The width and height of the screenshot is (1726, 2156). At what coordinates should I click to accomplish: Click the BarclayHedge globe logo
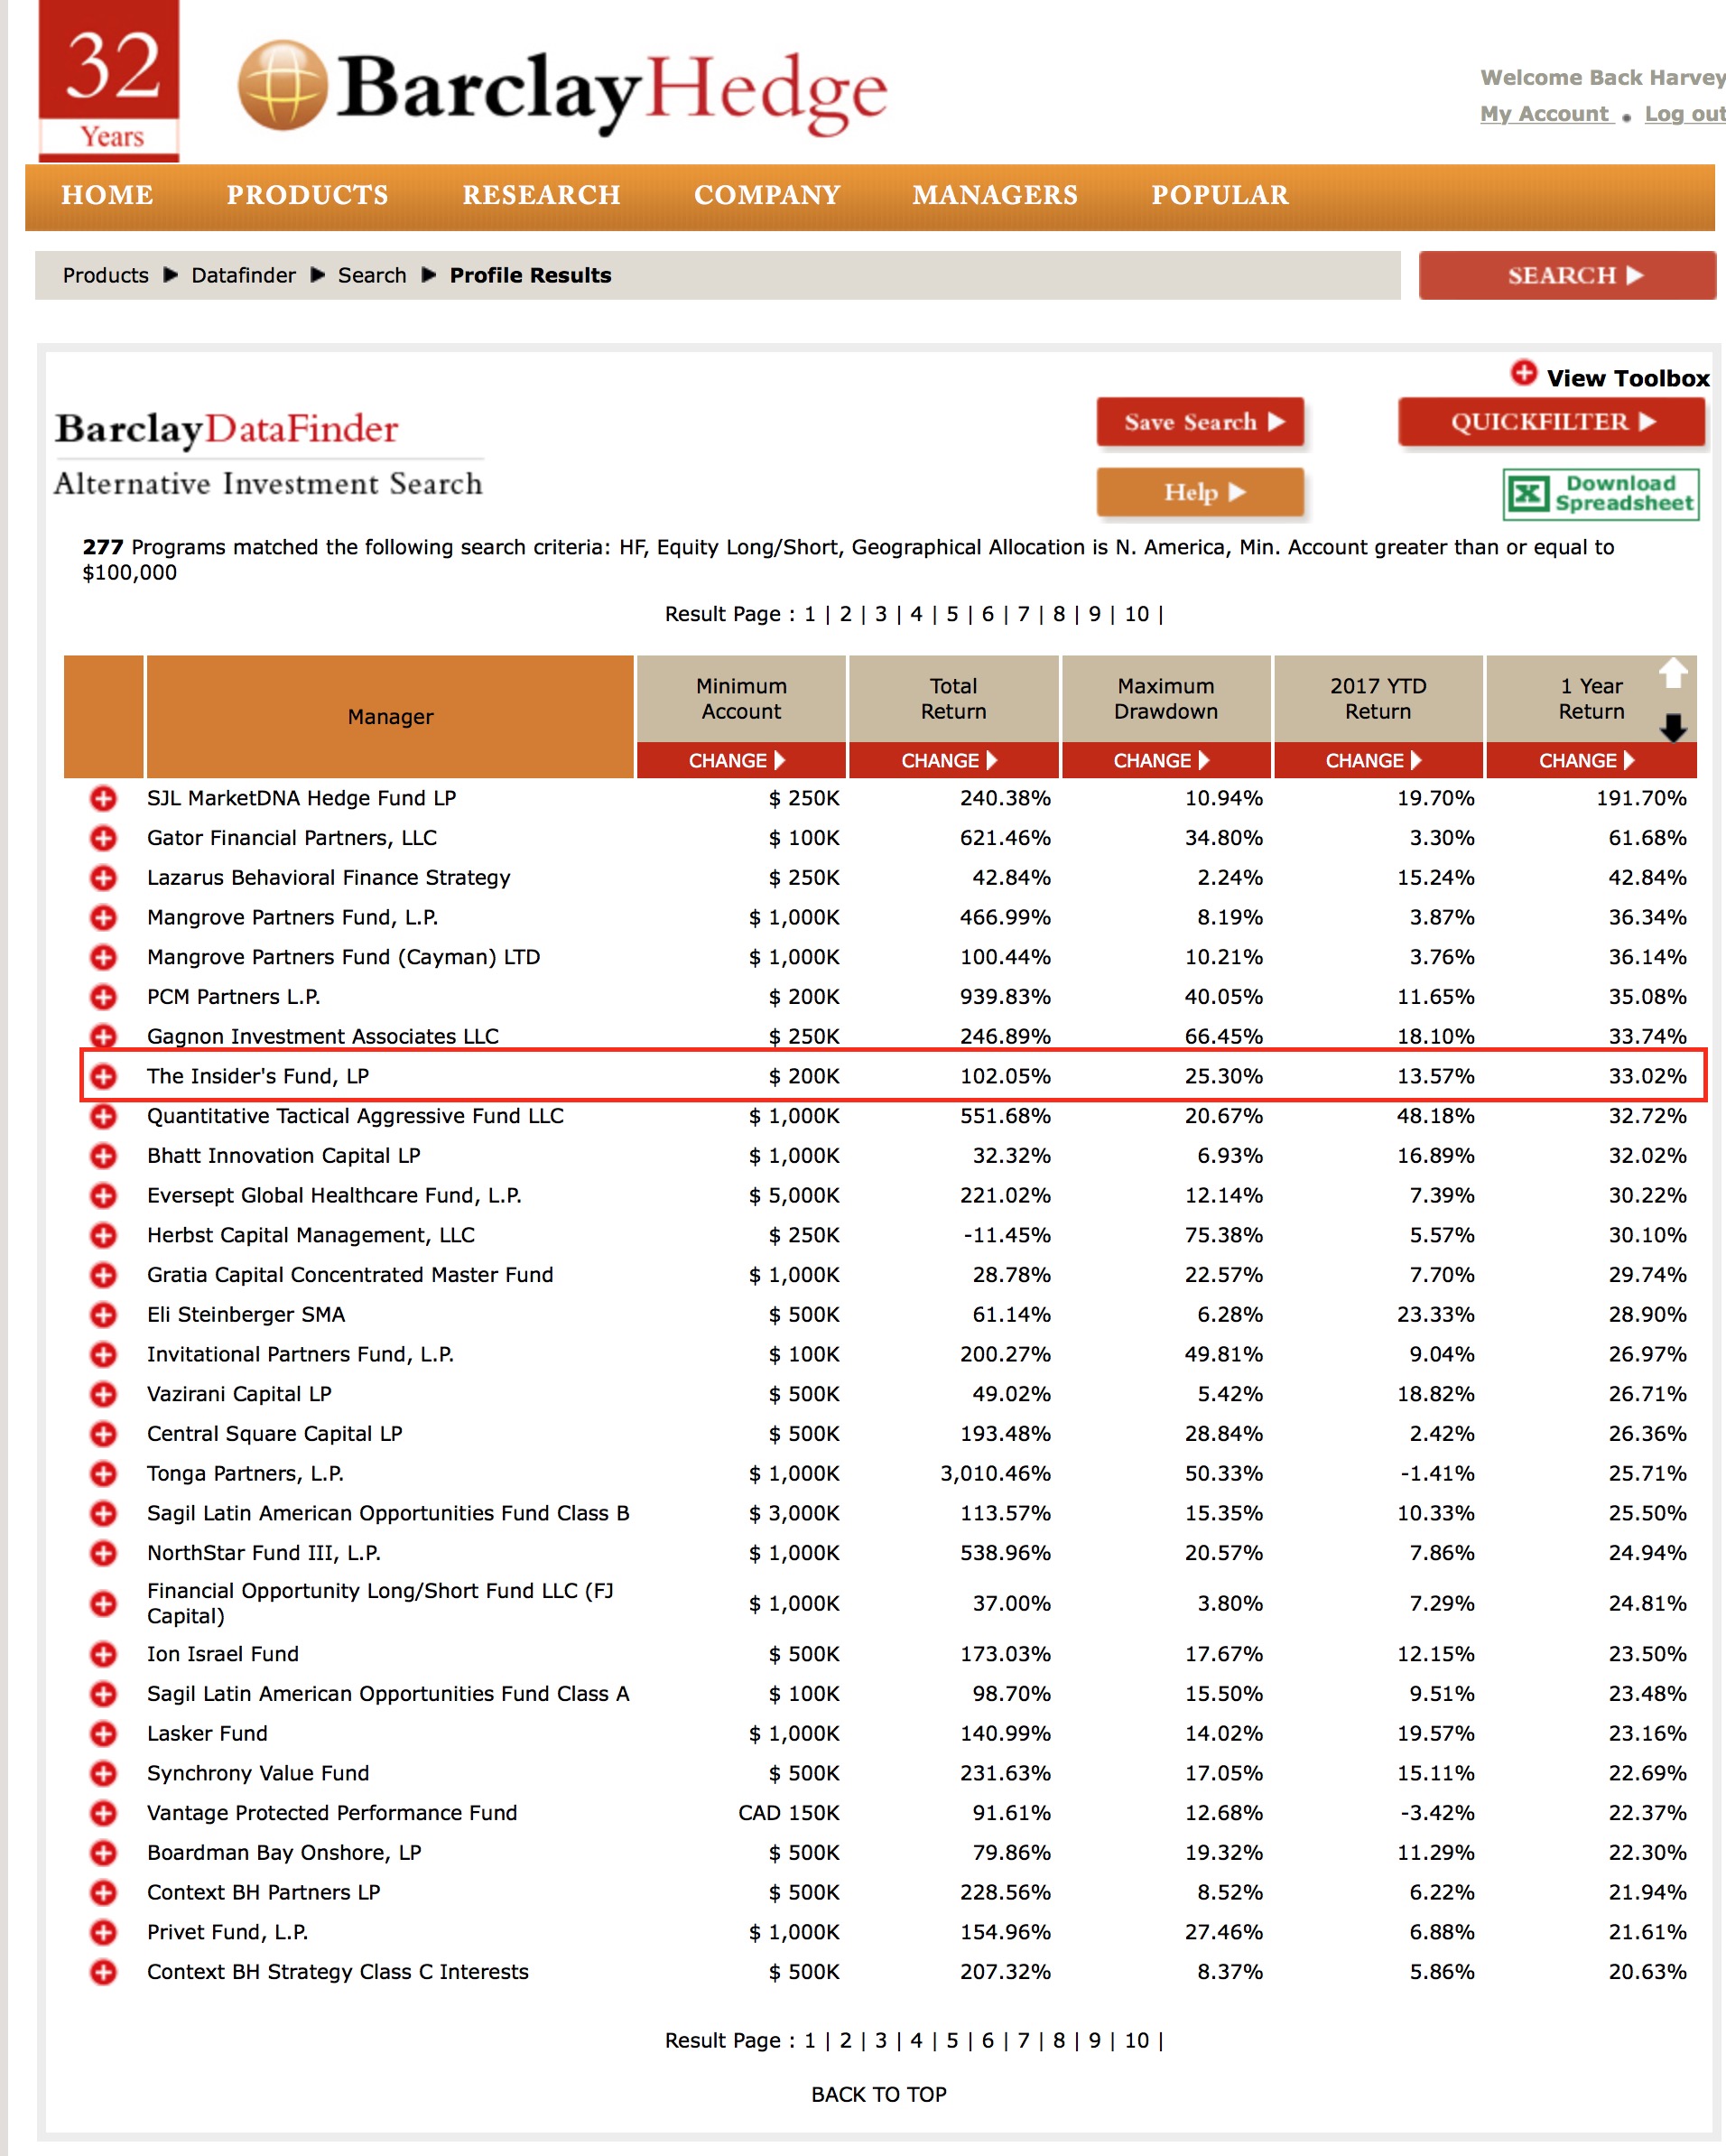[283, 85]
